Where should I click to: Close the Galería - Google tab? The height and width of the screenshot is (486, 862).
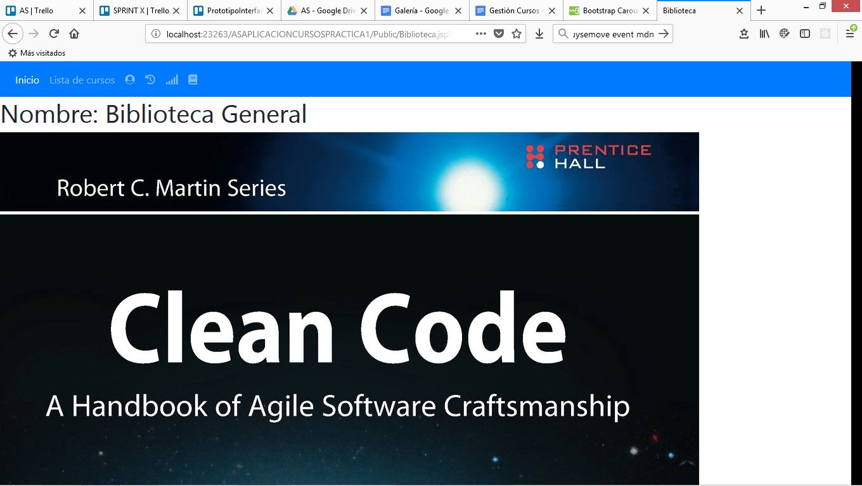pyautogui.click(x=458, y=11)
